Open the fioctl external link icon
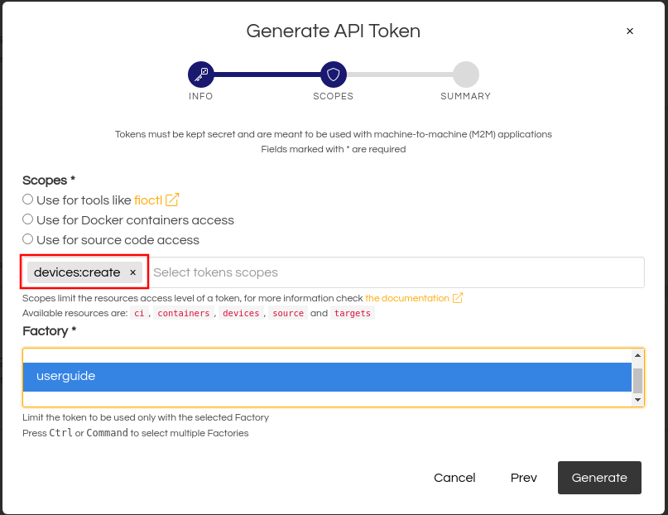 pyautogui.click(x=172, y=200)
